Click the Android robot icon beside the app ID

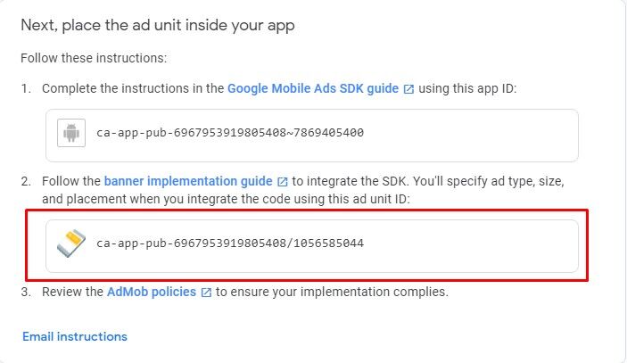pos(70,134)
